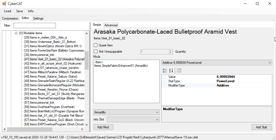This screenshot has width=276, height=140.
Task: Click the Alphabetical sort icon in property grid
Action: point(171,71)
